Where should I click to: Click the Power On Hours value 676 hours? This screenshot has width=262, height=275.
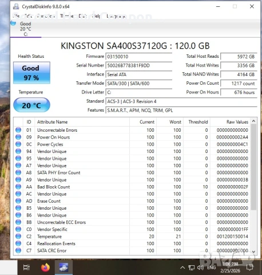click(239, 92)
